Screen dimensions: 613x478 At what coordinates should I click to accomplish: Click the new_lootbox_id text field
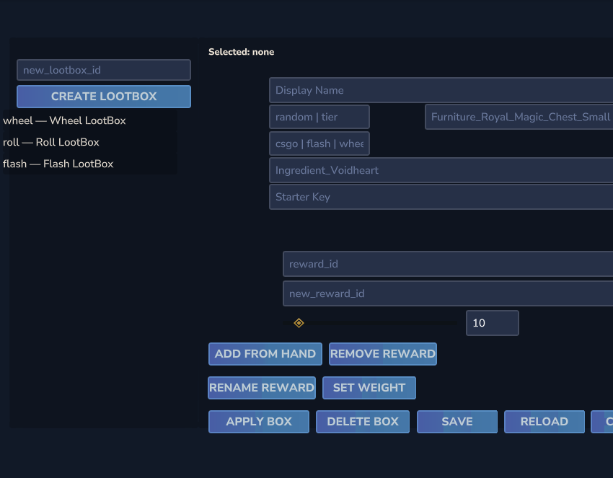coord(103,70)
